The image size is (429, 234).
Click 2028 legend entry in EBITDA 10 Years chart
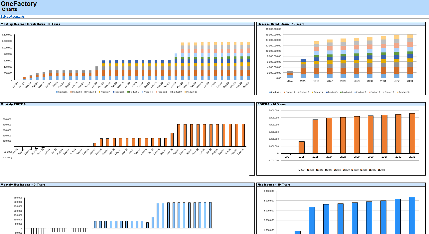337,170
